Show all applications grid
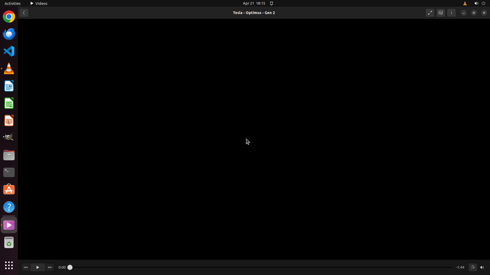 [x=9, y=265]
